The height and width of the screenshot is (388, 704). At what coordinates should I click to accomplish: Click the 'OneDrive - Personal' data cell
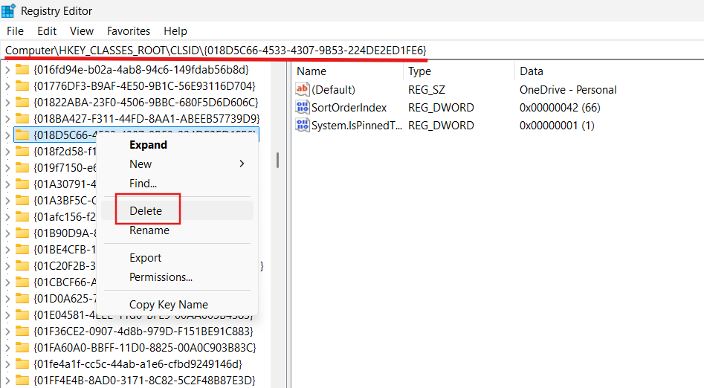pyautogui.click(x=568, y=90)
